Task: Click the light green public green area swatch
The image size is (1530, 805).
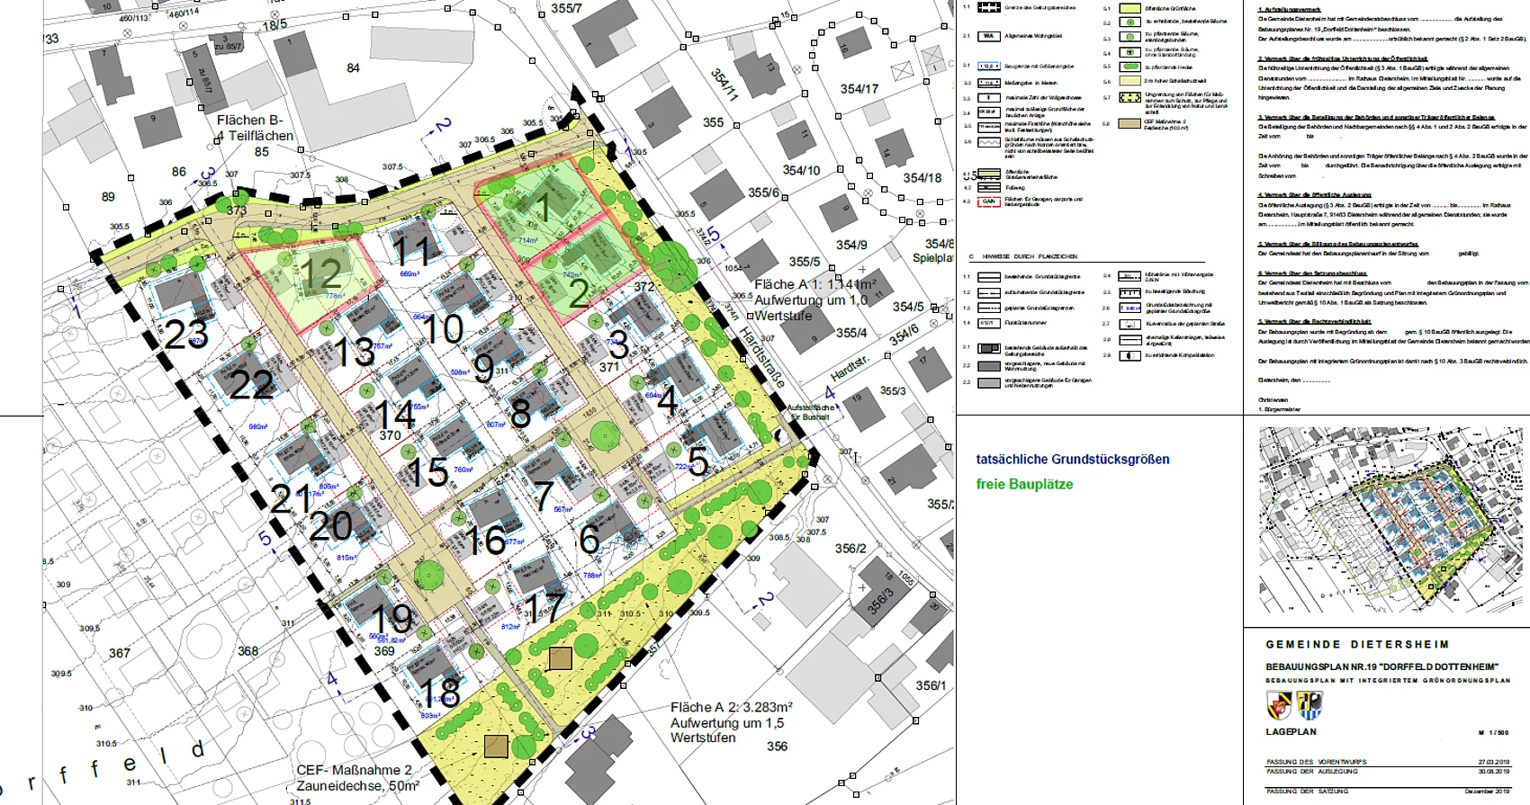Action: point(1129,8)
